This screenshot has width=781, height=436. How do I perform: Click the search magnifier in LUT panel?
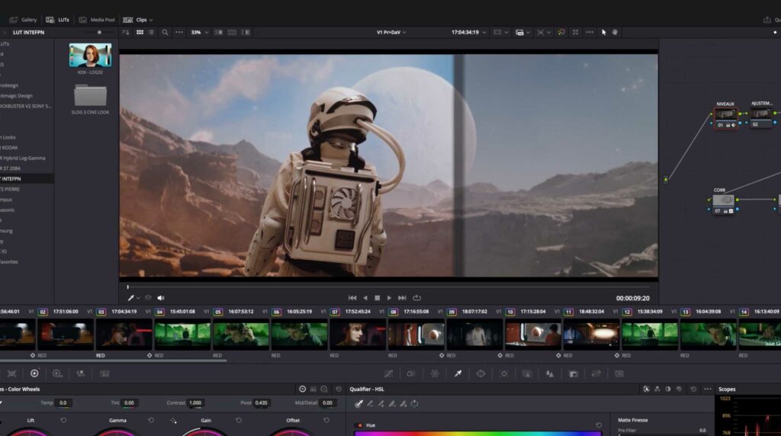pyautogui.click(x=165, y=33)
